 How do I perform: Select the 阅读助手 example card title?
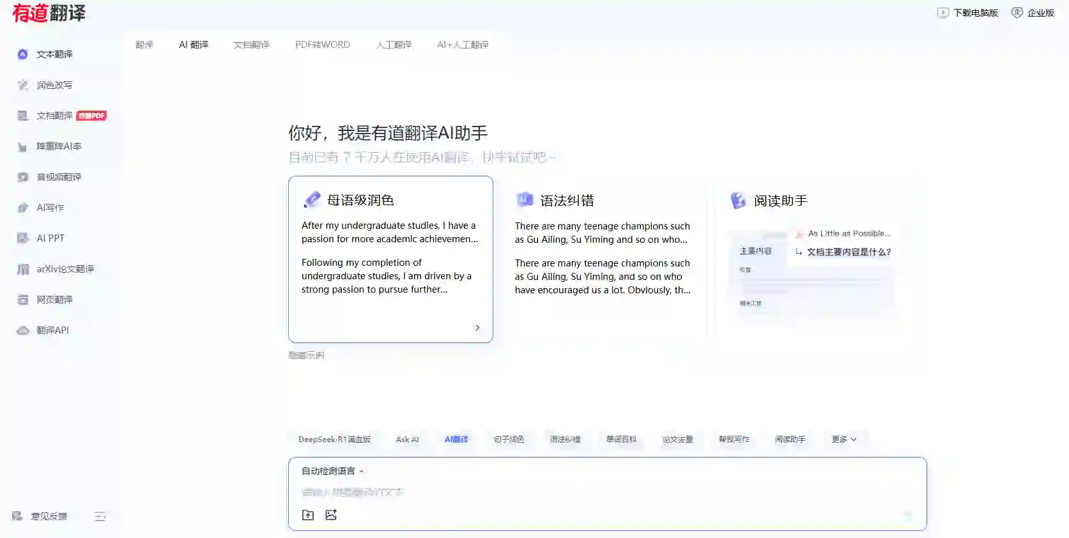(x=780, y=201)
